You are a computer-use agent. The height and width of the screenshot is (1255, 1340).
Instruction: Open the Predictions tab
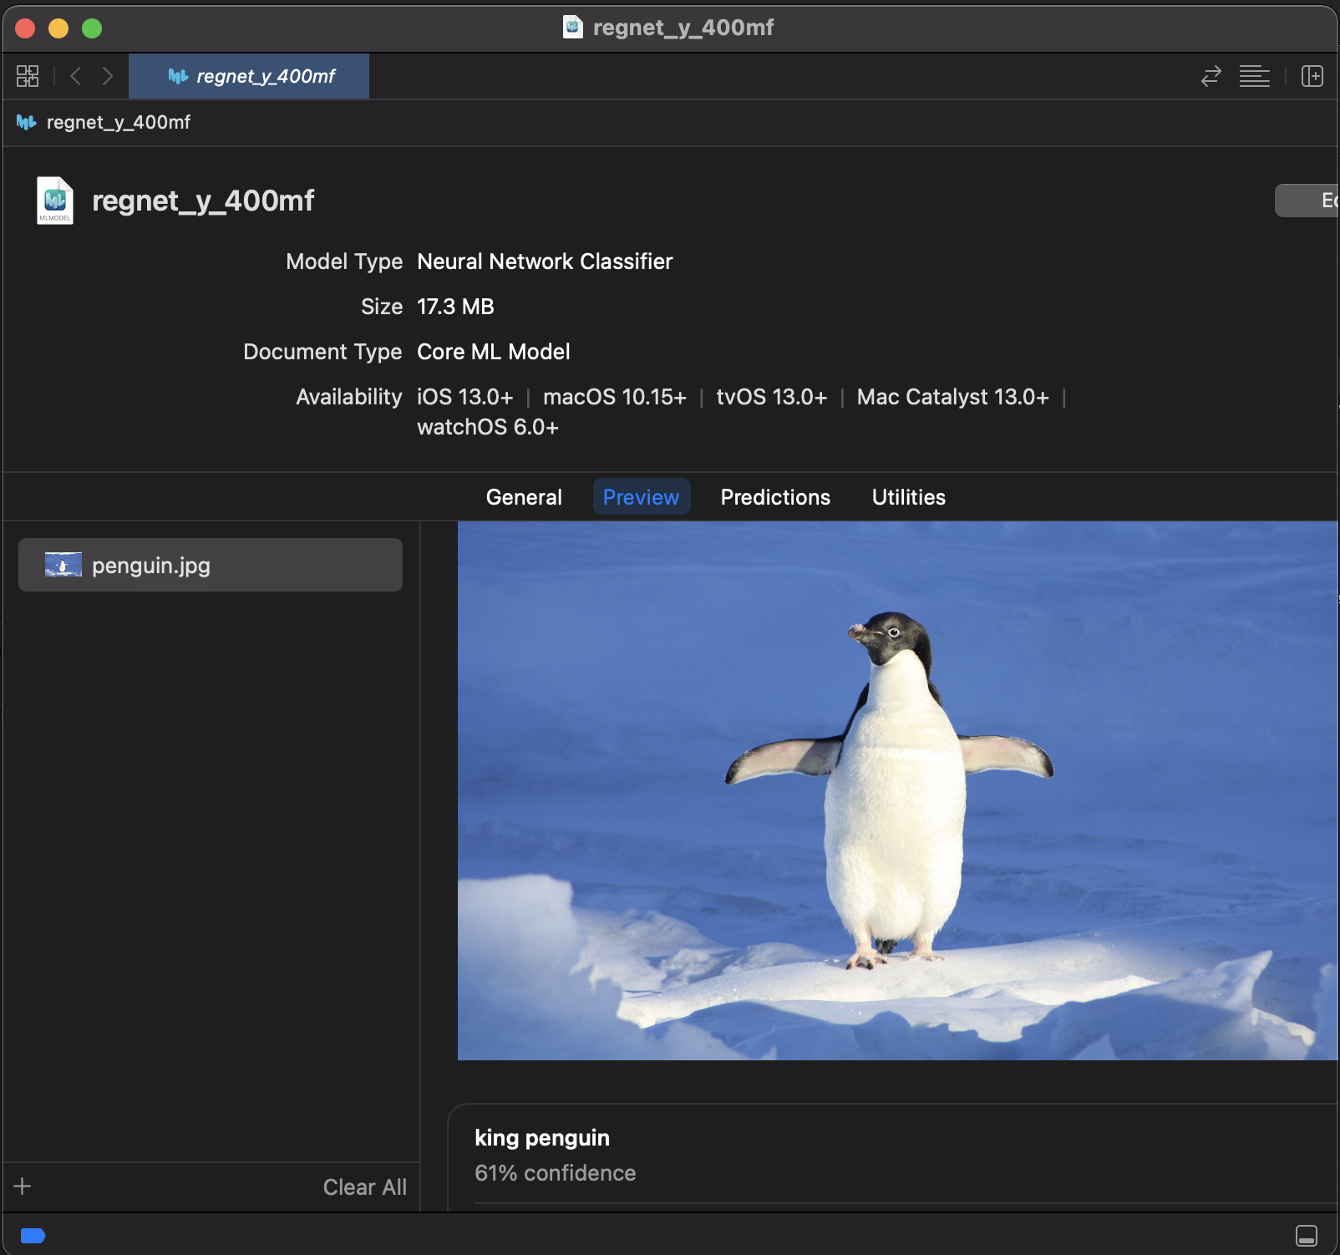(x=775, y=497)
